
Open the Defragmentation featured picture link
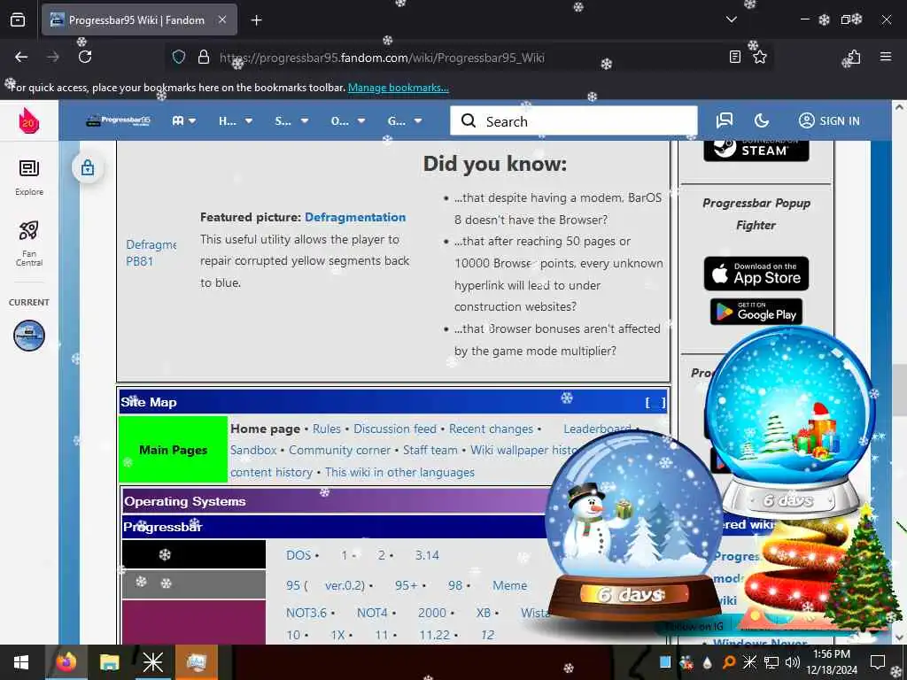(355, 218)
